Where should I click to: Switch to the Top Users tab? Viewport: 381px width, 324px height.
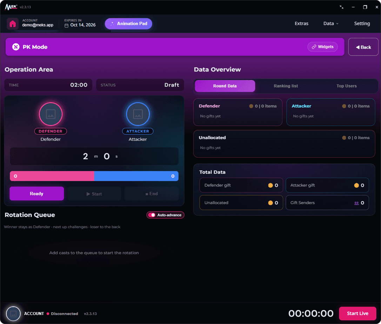click(x=347, y=86)
